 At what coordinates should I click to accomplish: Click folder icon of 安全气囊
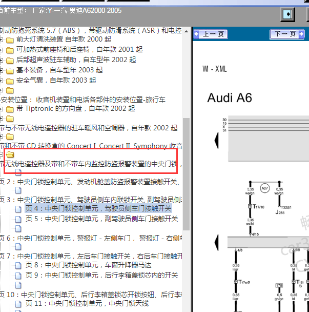pos(10,81)
